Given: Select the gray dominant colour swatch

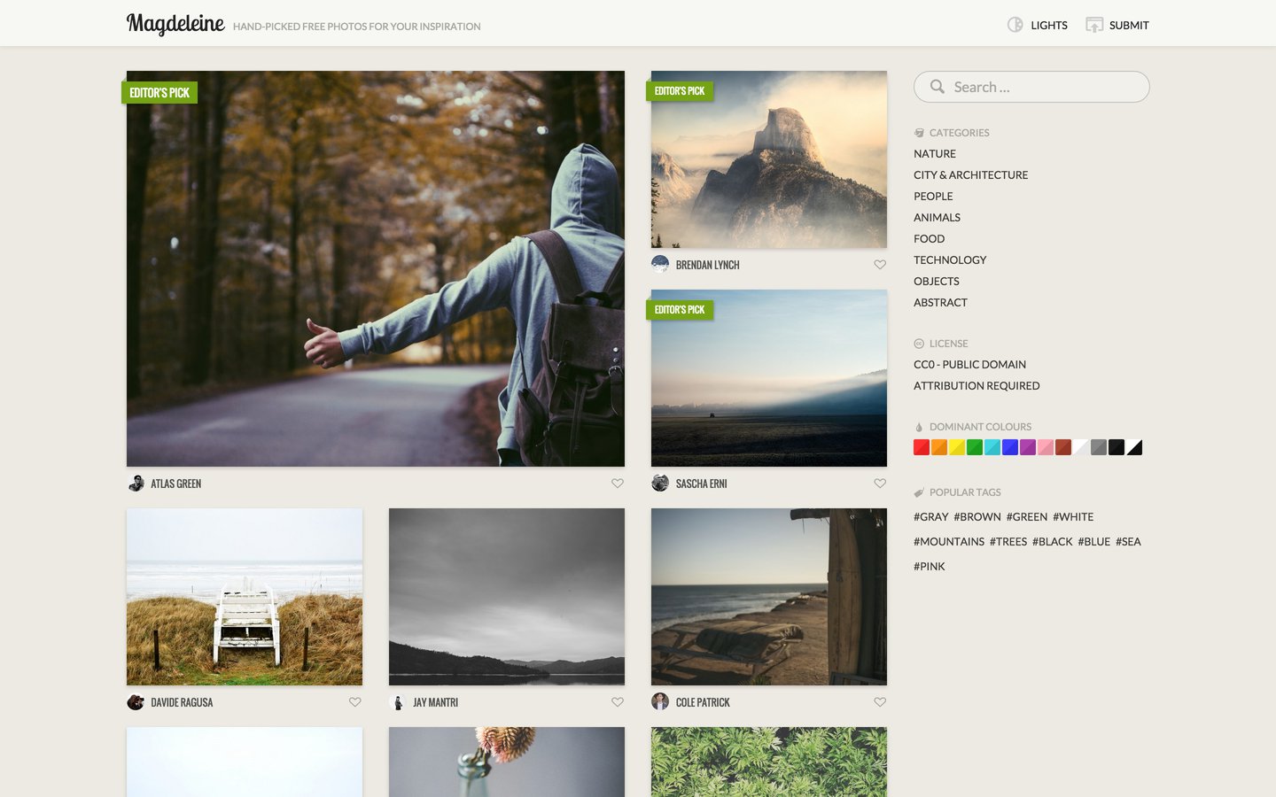Looking at the screenshot, I should [1099, 447].
